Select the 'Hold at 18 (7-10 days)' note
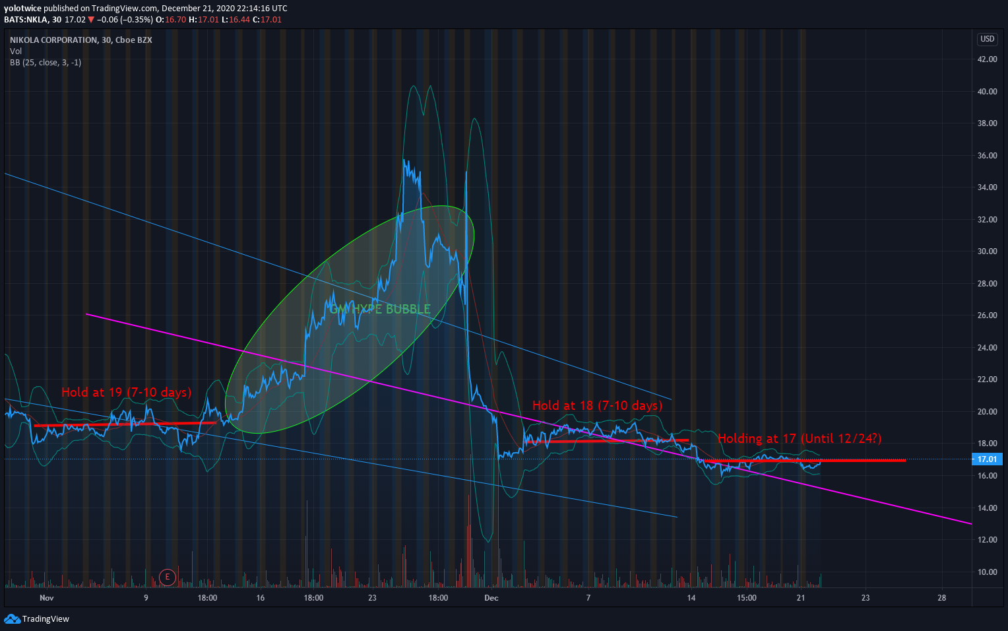This screenshot has height=631, width=1008. (x=598, y=405)
